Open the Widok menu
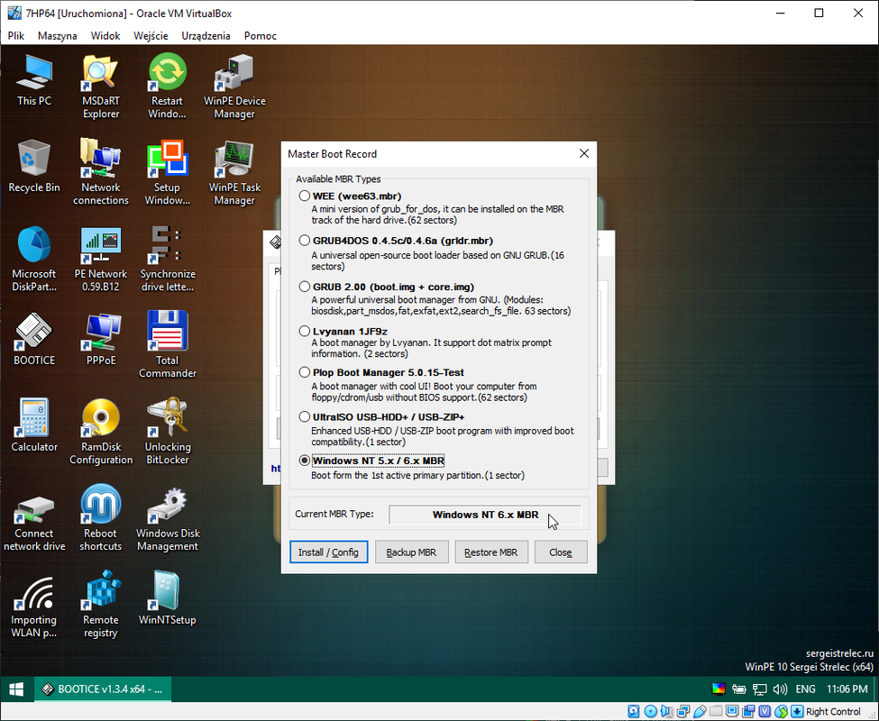The image size is (879, 721). tap(105, 35)
